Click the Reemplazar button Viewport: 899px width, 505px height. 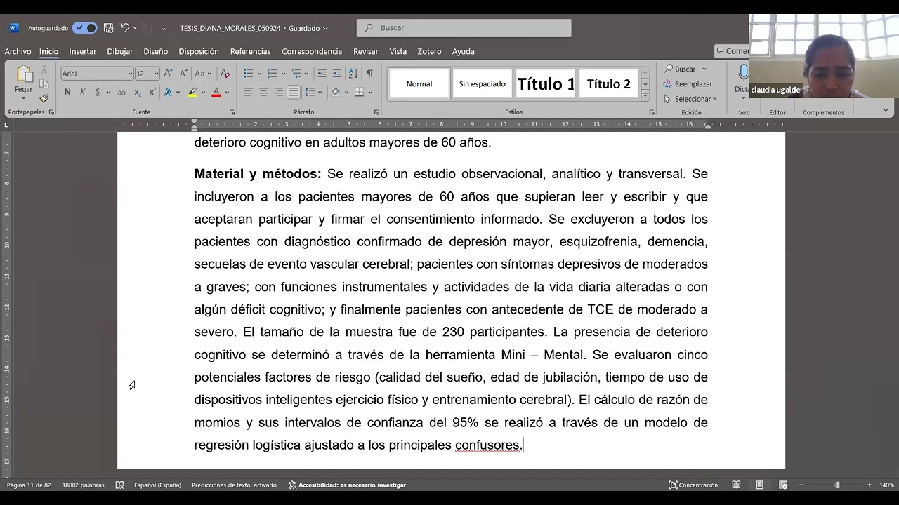tap(688, 84)
